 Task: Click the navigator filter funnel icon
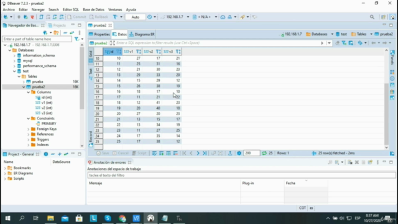click(x=76, y=39)
